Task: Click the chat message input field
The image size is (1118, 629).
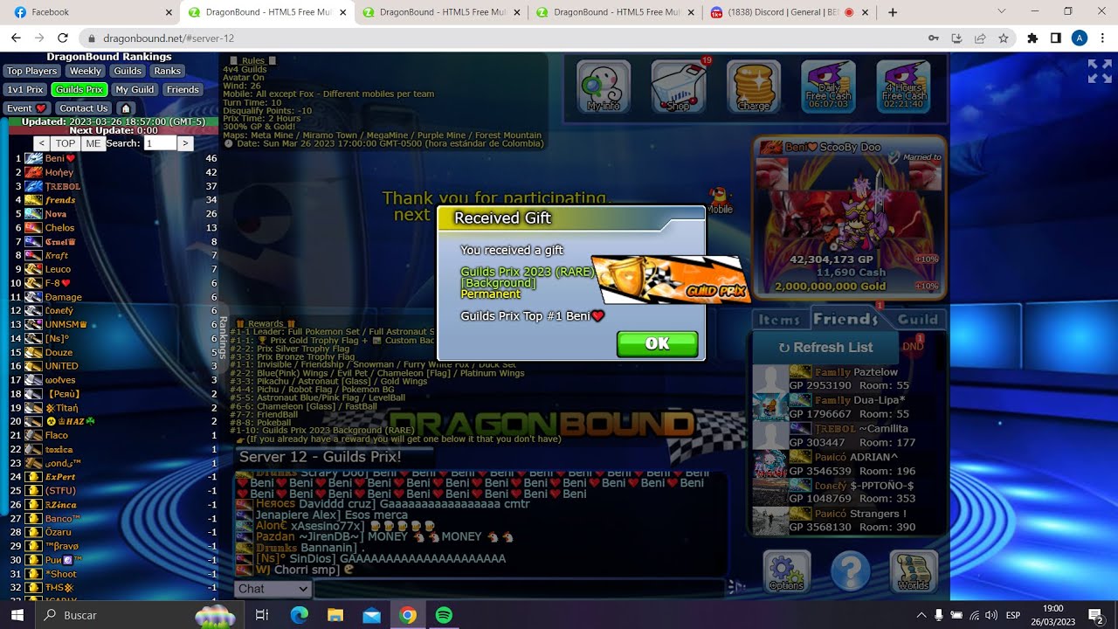Action: pyautogui.click(x=520, y=589)
